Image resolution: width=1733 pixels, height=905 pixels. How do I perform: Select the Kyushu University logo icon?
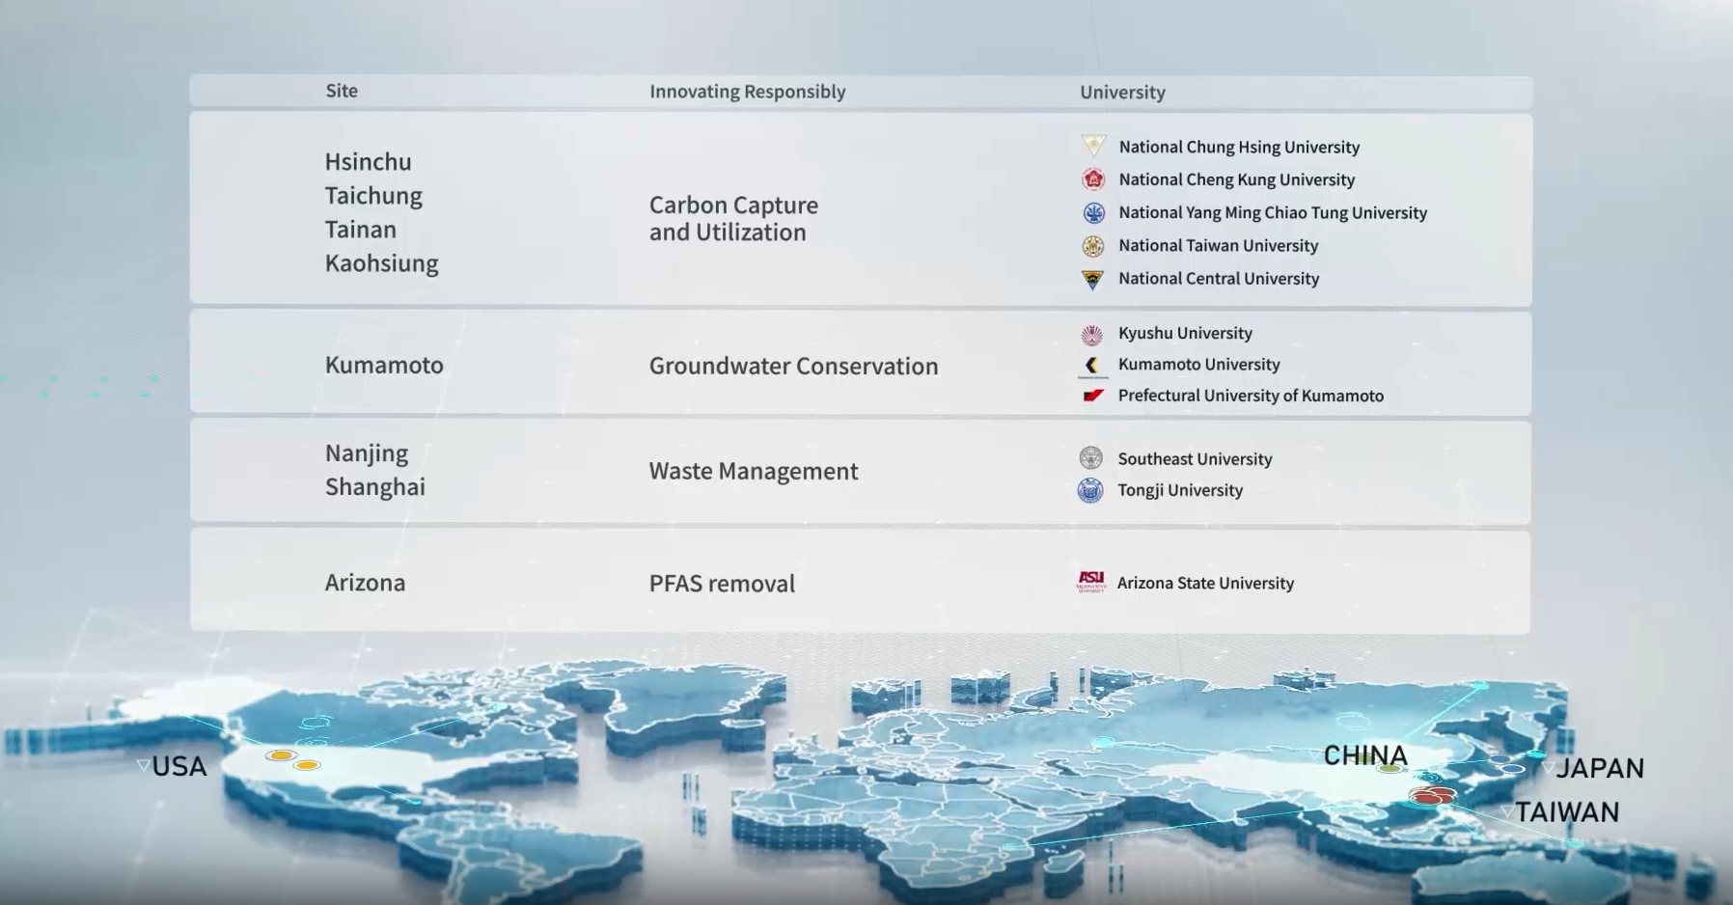[1091, 334]
